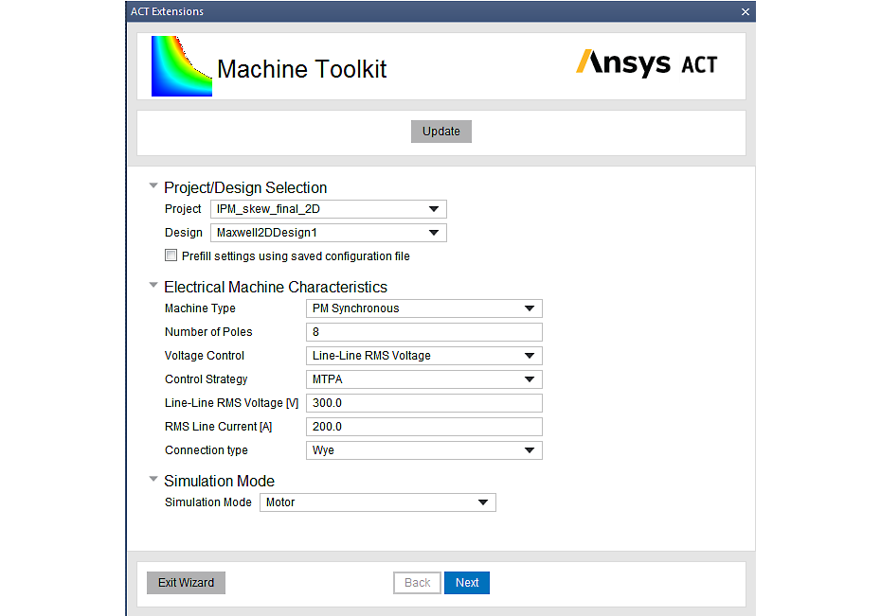
Task: Collapse the Project/Design Selection section
Action: tap(153, 185)
